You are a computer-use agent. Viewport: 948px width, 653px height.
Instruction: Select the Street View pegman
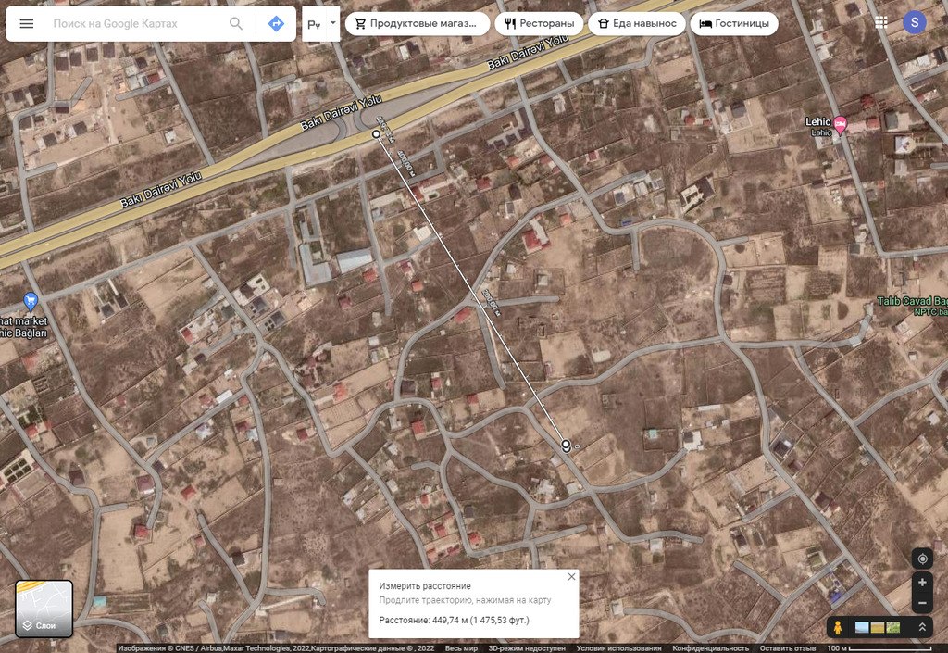point(838,627)
